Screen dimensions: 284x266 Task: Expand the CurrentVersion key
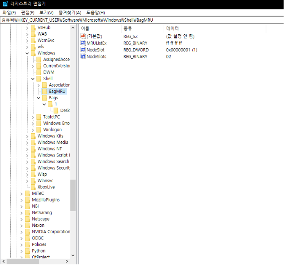(33, 66)
